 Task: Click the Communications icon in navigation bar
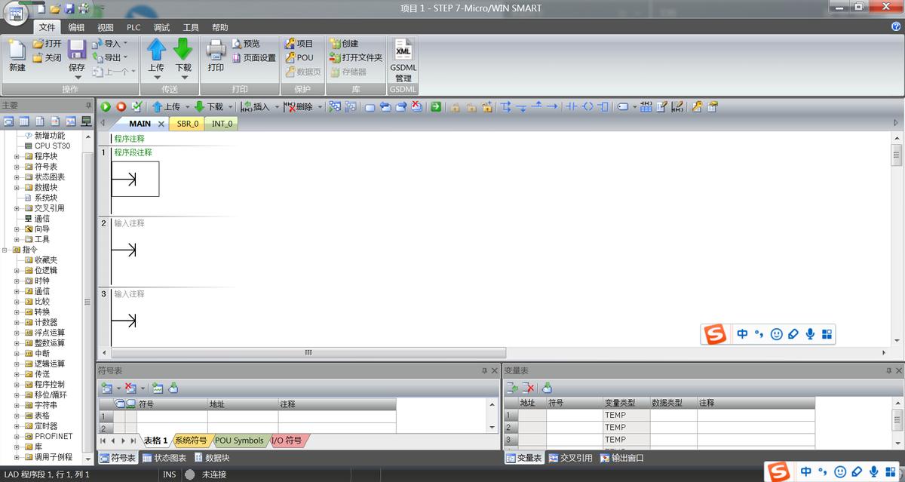pyautogui.click(x=85, y=121)
